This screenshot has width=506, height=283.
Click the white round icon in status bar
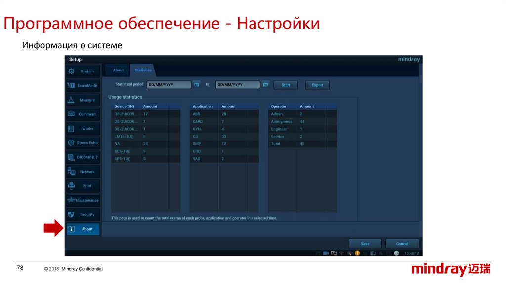point(397,253)
